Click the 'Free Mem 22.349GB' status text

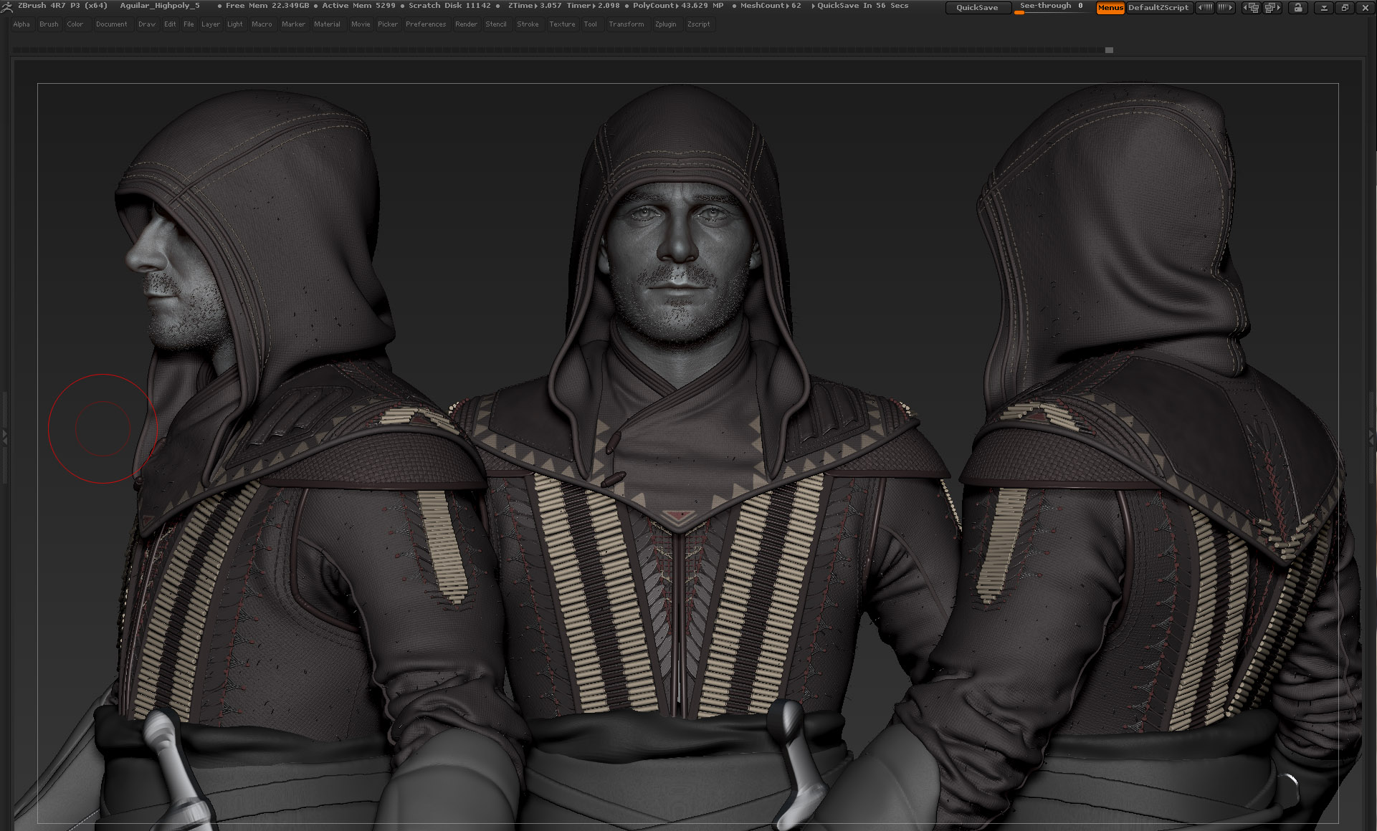(x=267, y=6)
